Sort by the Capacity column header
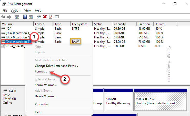 pos(120,24)
